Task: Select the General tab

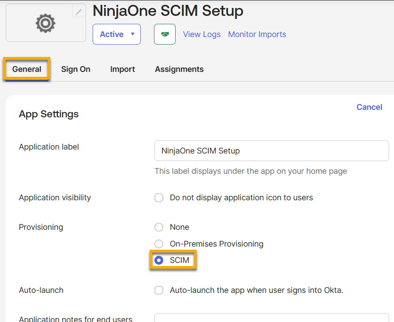Action: coord(26,69)
